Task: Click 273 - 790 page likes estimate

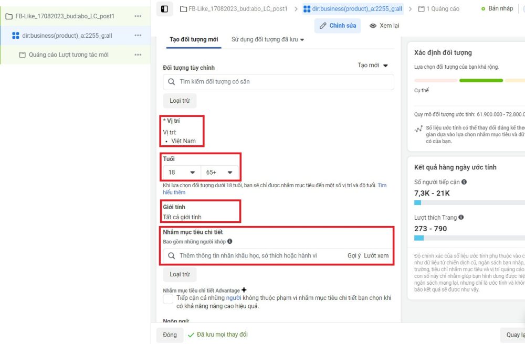Action: click(x=430, y=229)
